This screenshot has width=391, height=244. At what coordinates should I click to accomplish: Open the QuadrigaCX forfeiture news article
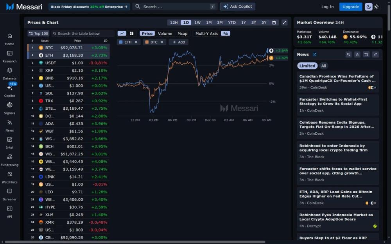coord(338,82)
